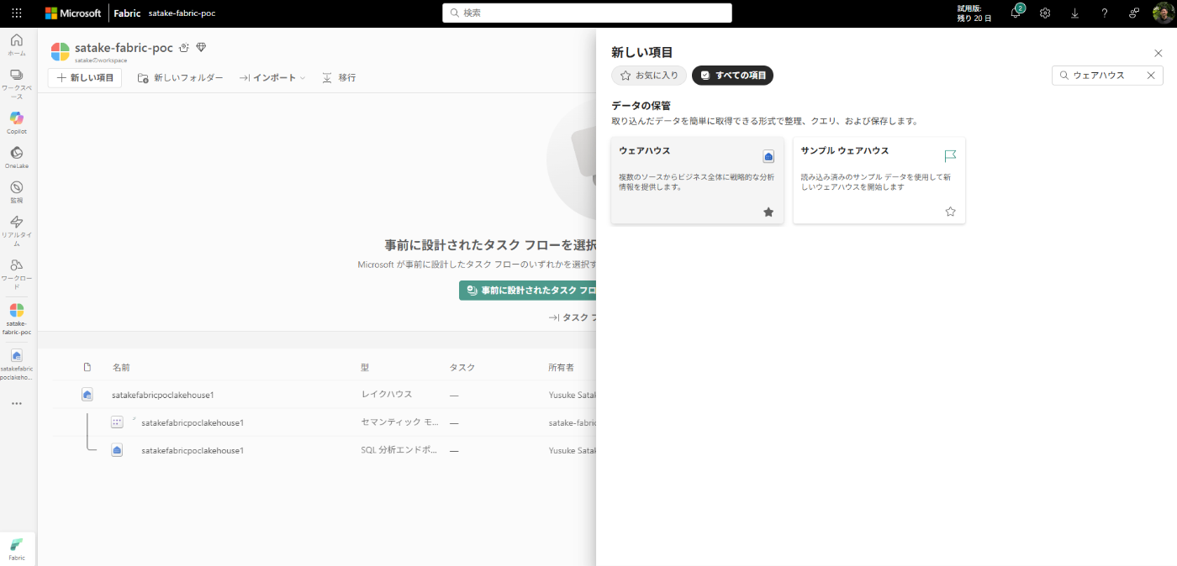Open Workloads (ワークロード) sidebar icon
Screen dimensions: 1177x566
(x=17, y=274)
